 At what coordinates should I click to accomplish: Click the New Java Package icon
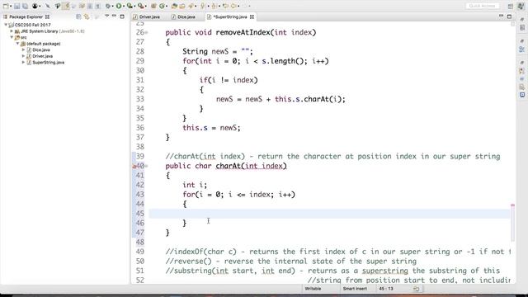pyautogui.click(x=153, y=6)
